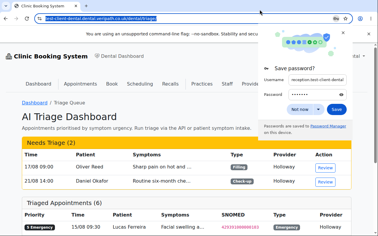Click the user account dropdown caret
Viewport: 378px width, 236px height.
pos(364,56)
